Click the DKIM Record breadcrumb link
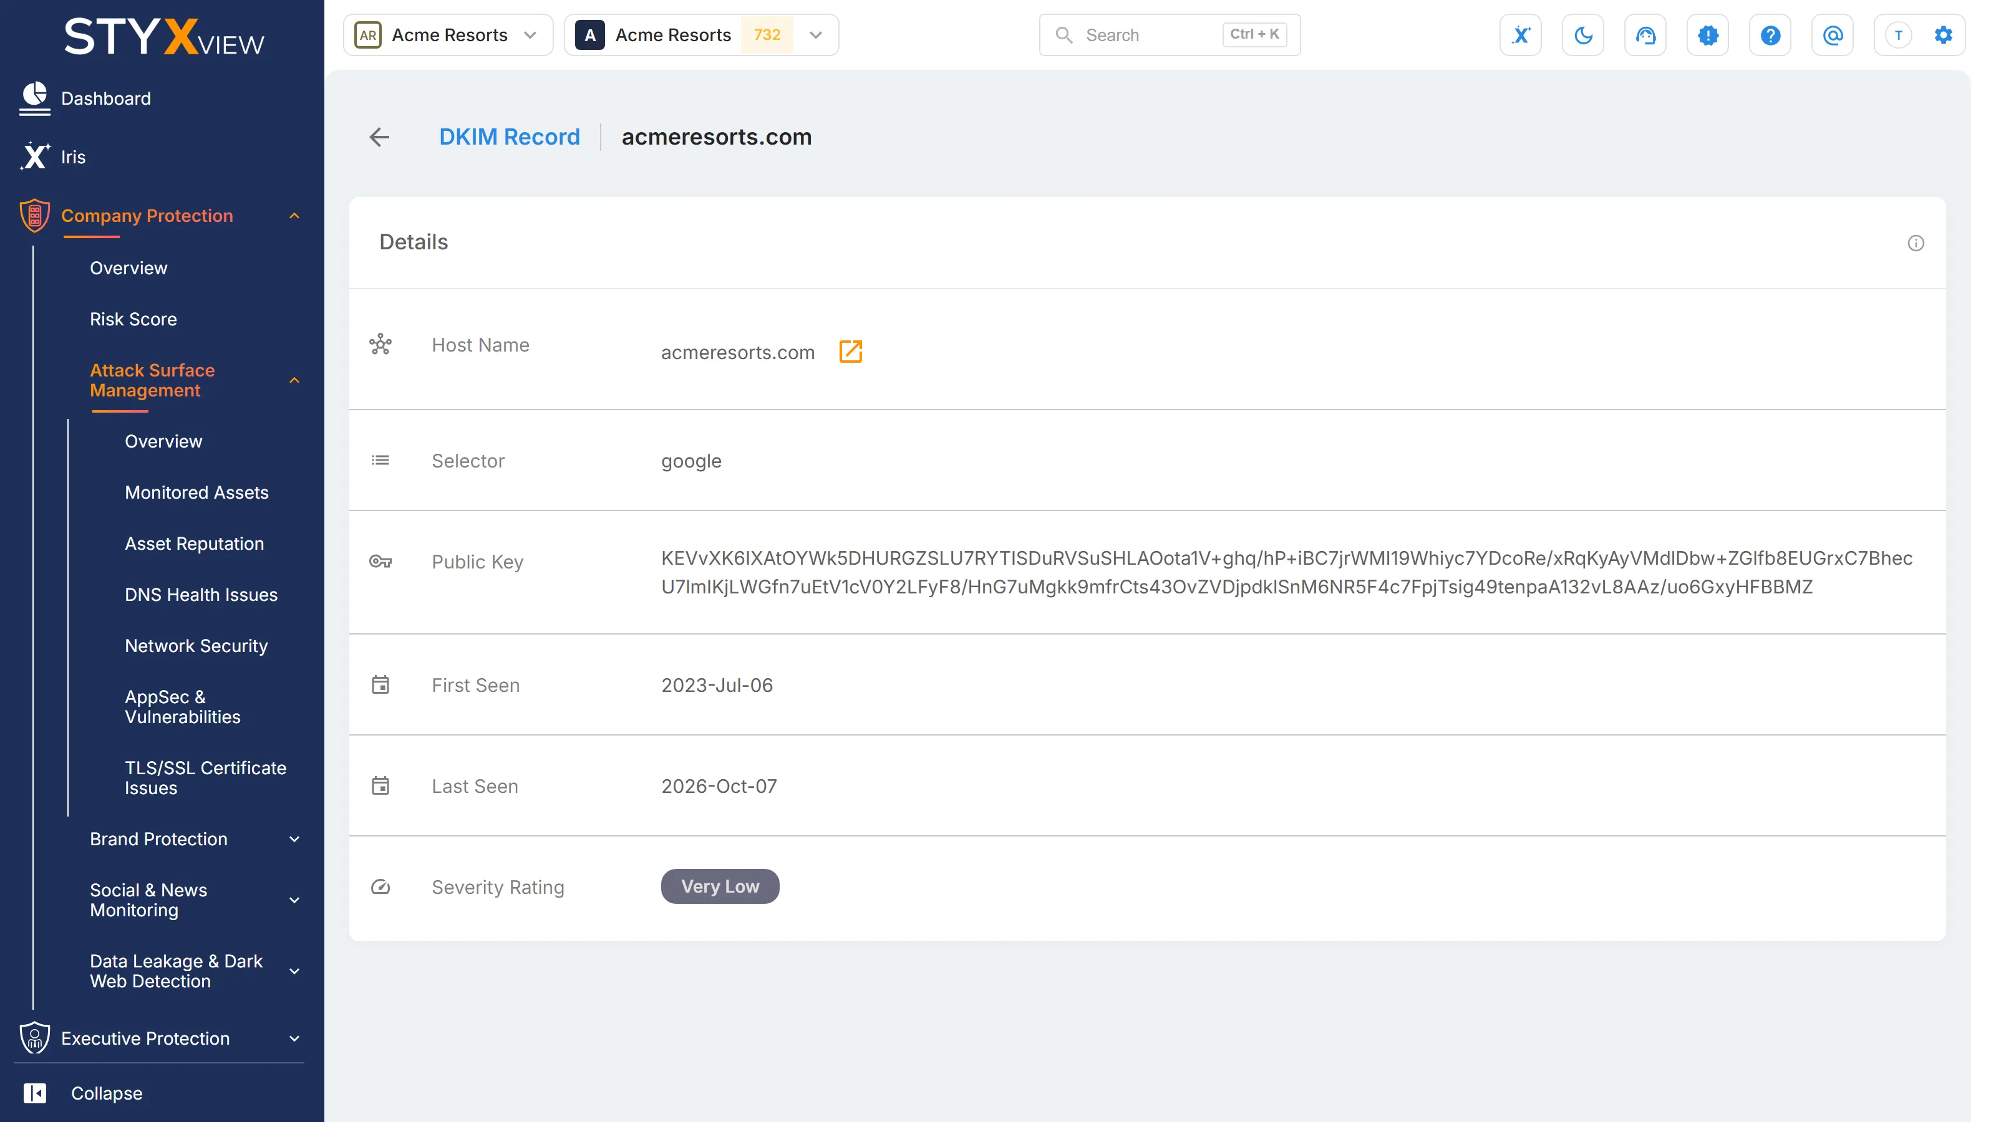The width and height of the screenshot is (1996, 1122). click(509, 137)
